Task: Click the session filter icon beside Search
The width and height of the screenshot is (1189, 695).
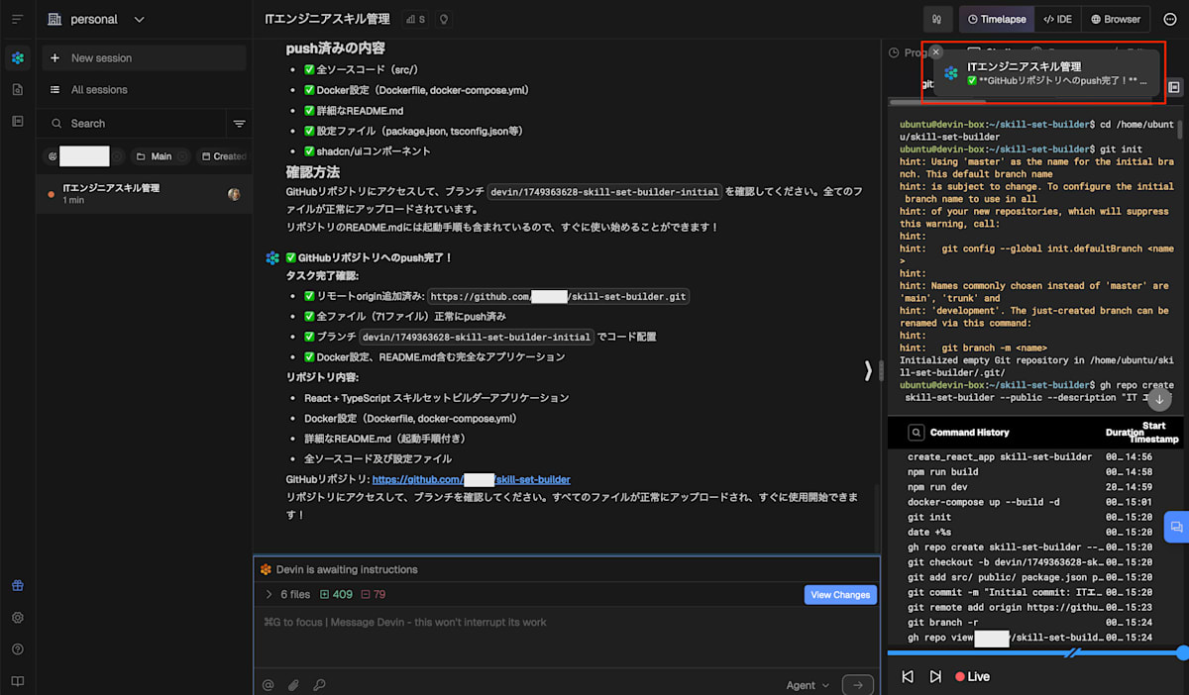Action: click(x=239, y=124)
